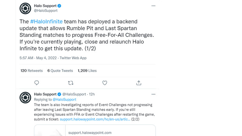Open the main tweet's three-dot more menu
The height and width of the screenshot is (136, 242).
coord(153,6)
